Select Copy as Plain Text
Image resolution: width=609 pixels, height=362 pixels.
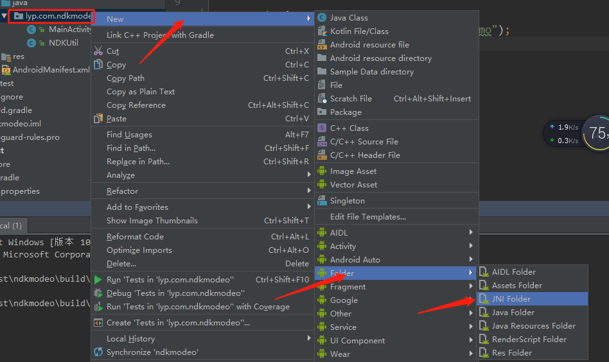(202, 92)
